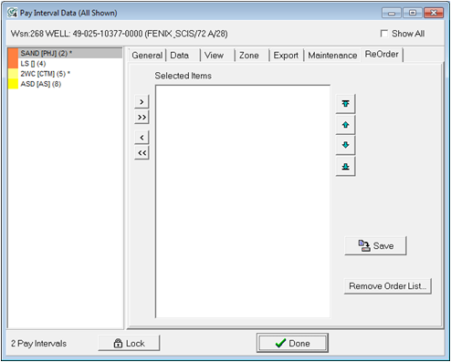Switch to the General tab
Screen dimensions: 451x362
tap(147, 56)
